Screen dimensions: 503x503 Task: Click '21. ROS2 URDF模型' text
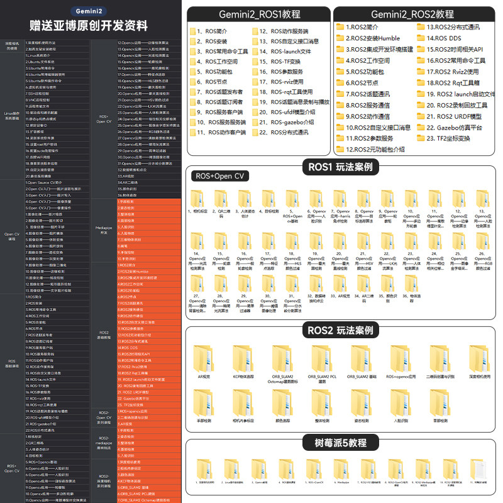(x=454, y=116)
